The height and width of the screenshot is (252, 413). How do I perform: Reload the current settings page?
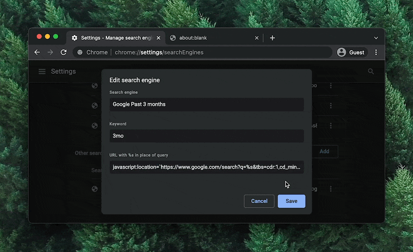point(63,52)
